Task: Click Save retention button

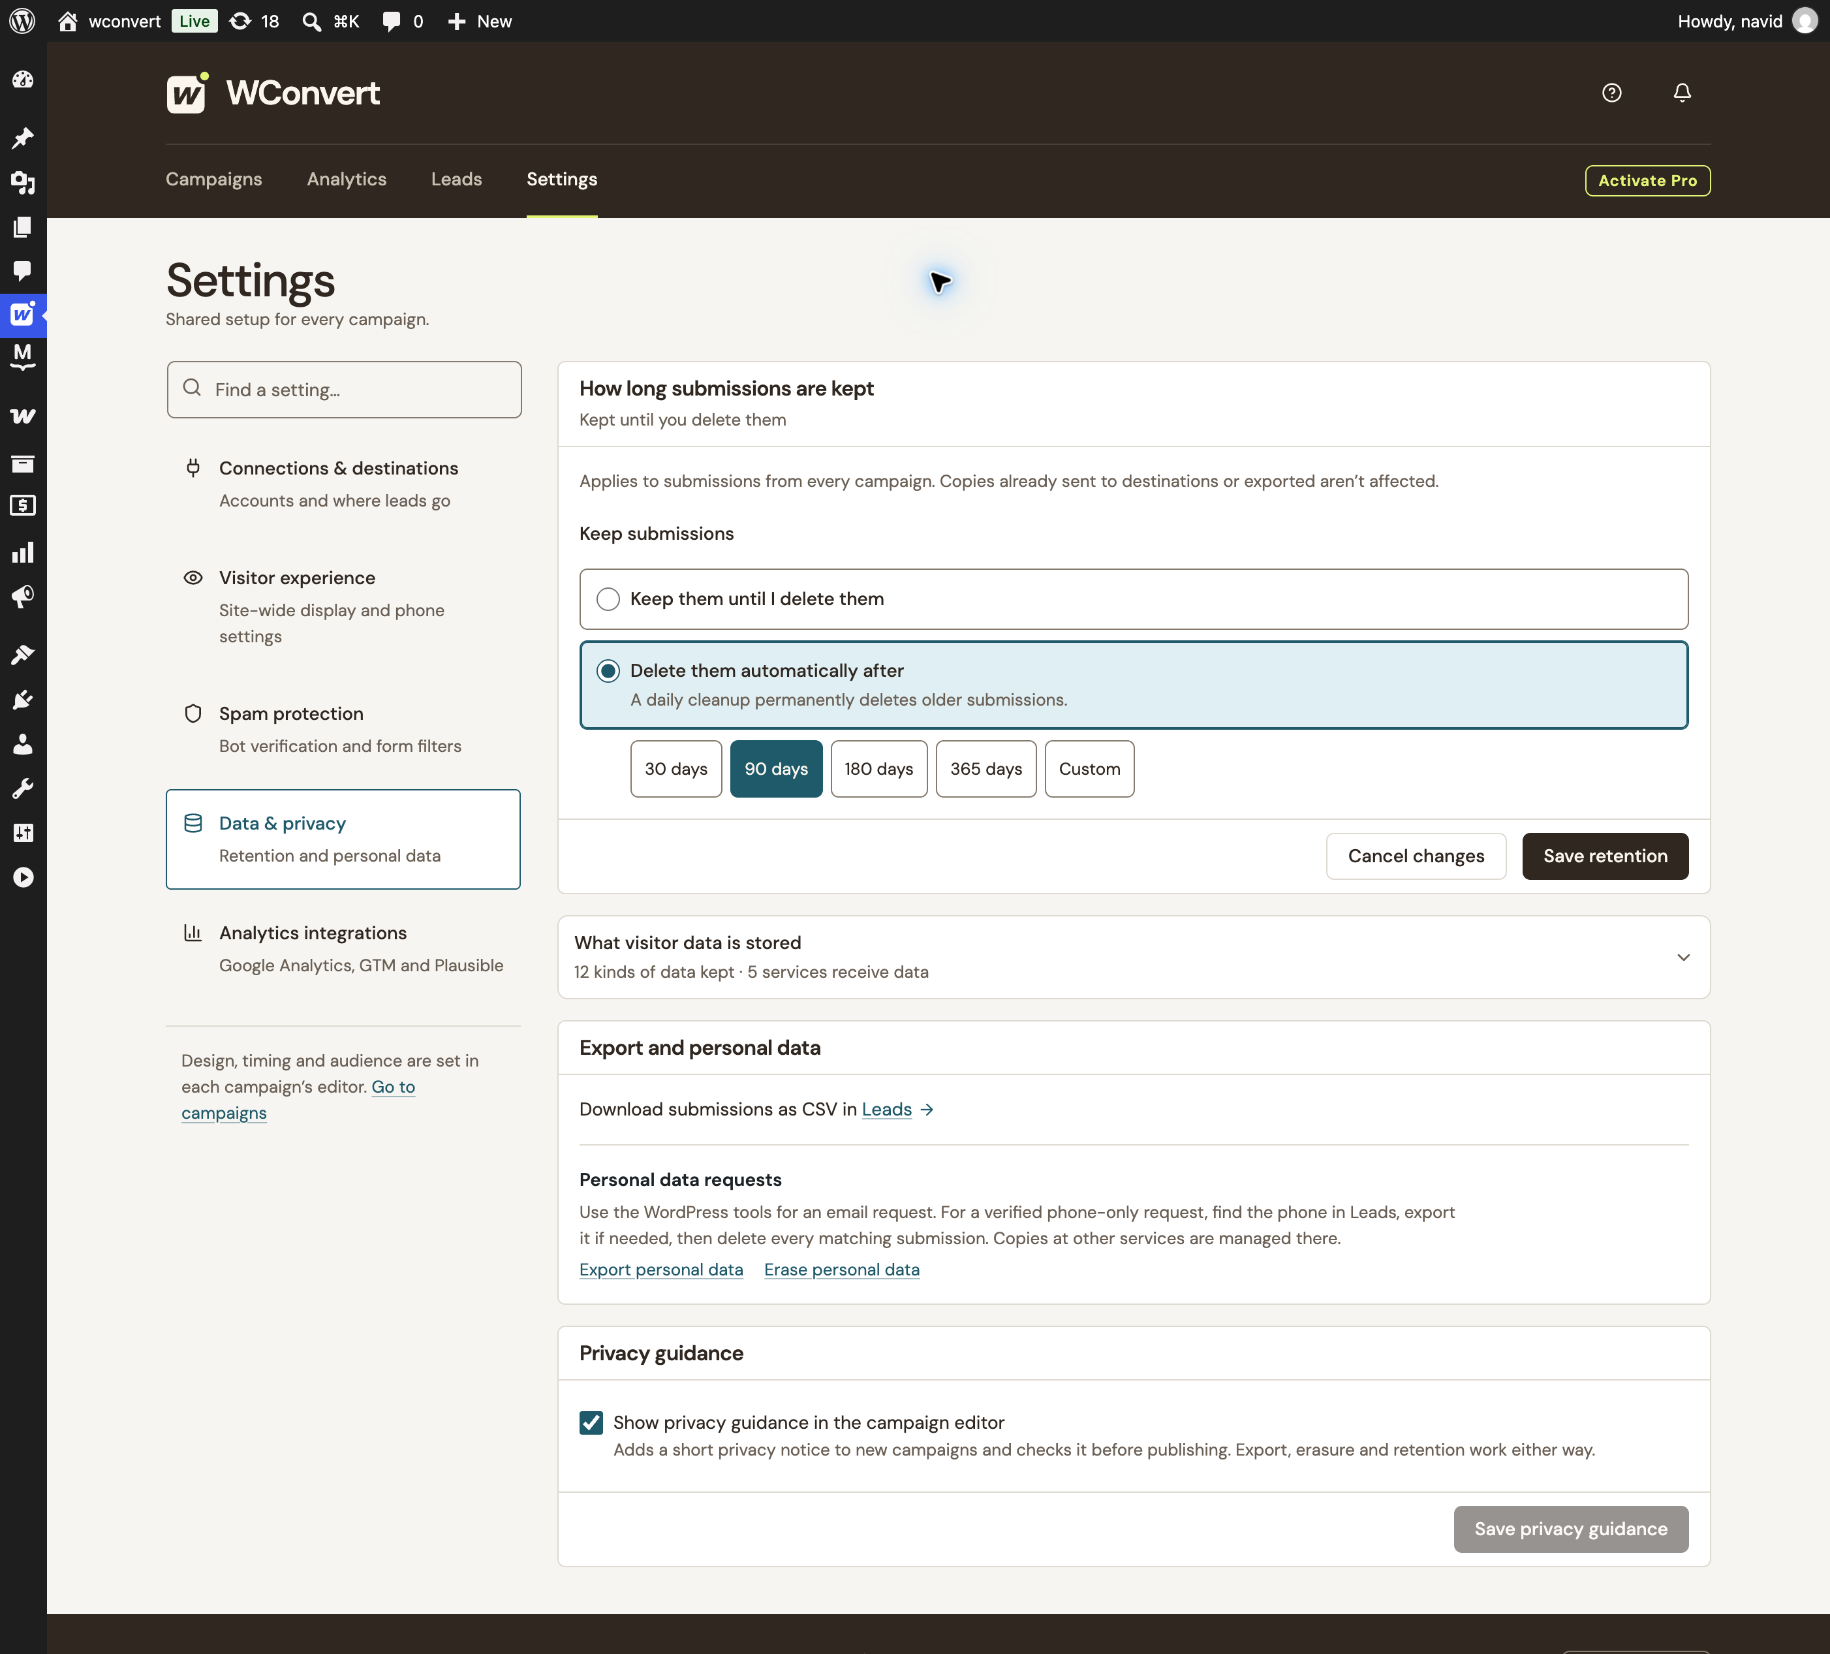Action: tap(1605, 856)
